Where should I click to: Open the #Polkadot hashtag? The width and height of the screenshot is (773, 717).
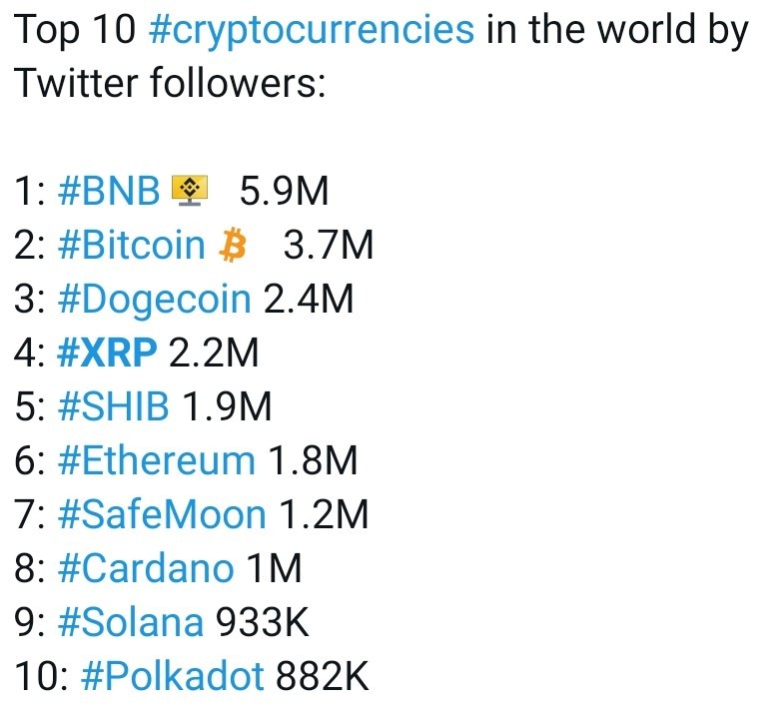172,676
